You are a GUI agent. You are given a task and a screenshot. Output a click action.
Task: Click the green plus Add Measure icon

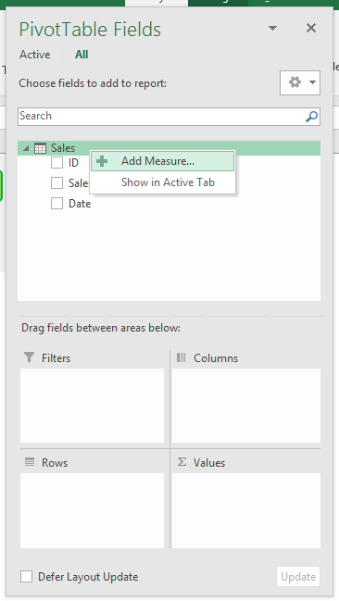[x=102, y=161]
